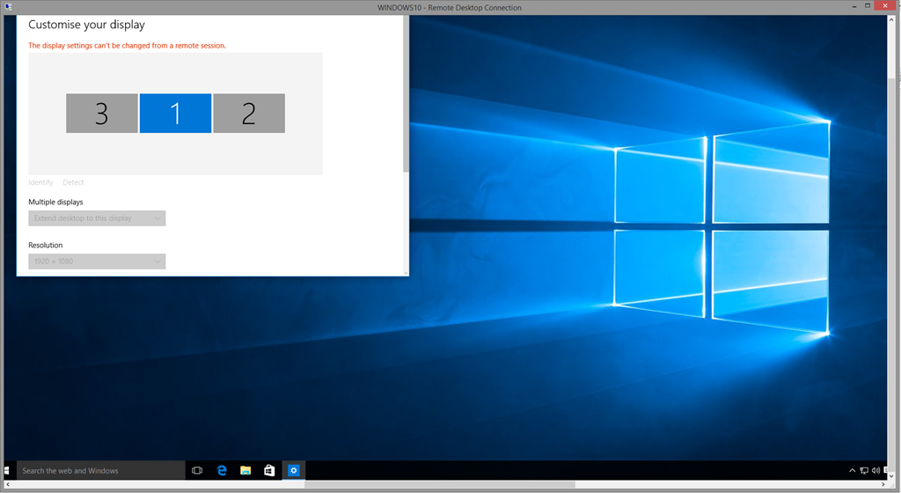Expand the Resolution dropdown

[97, 261]
